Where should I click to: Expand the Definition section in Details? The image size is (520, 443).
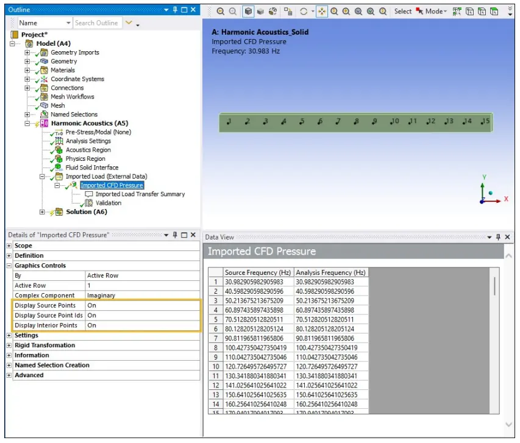[x=9, y=256]
